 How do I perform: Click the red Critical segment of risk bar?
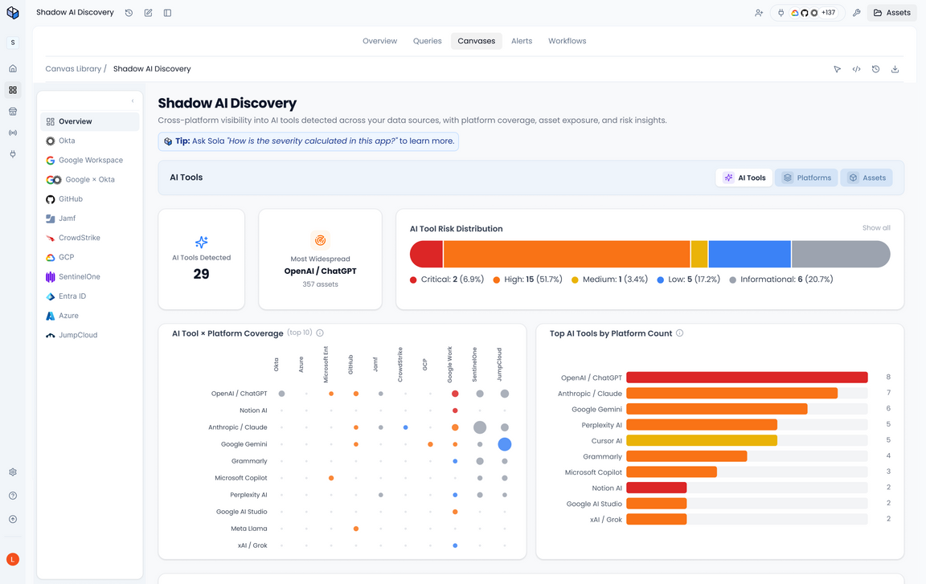[426, 255]
